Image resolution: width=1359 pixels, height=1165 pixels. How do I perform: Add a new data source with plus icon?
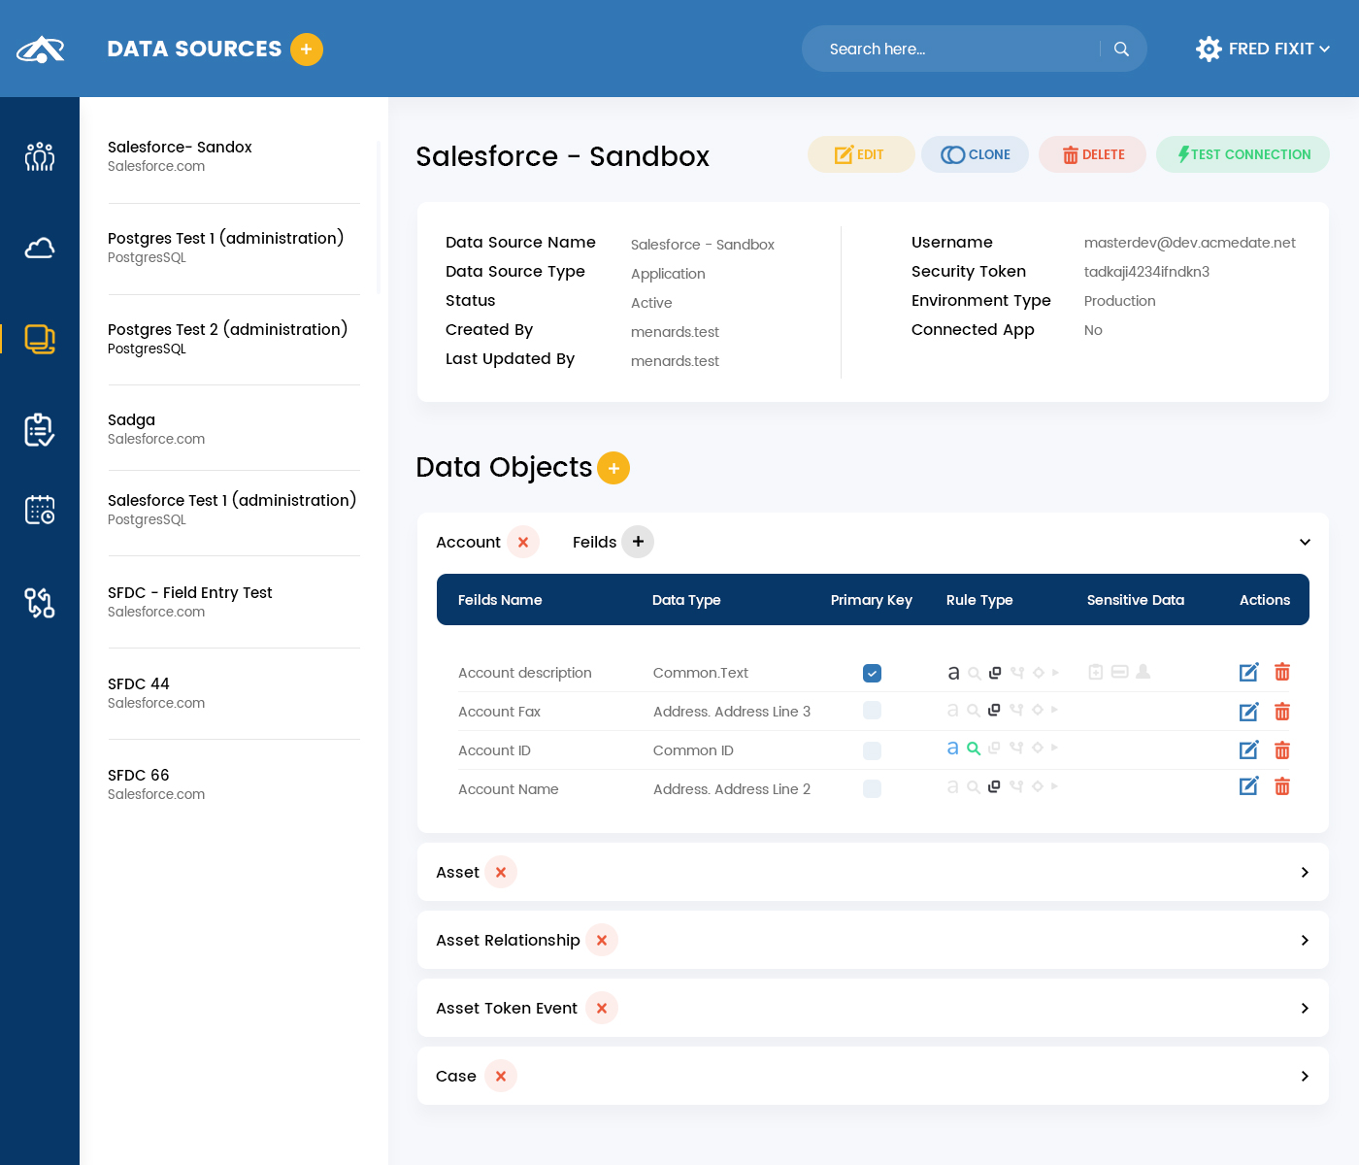(307, 50)
